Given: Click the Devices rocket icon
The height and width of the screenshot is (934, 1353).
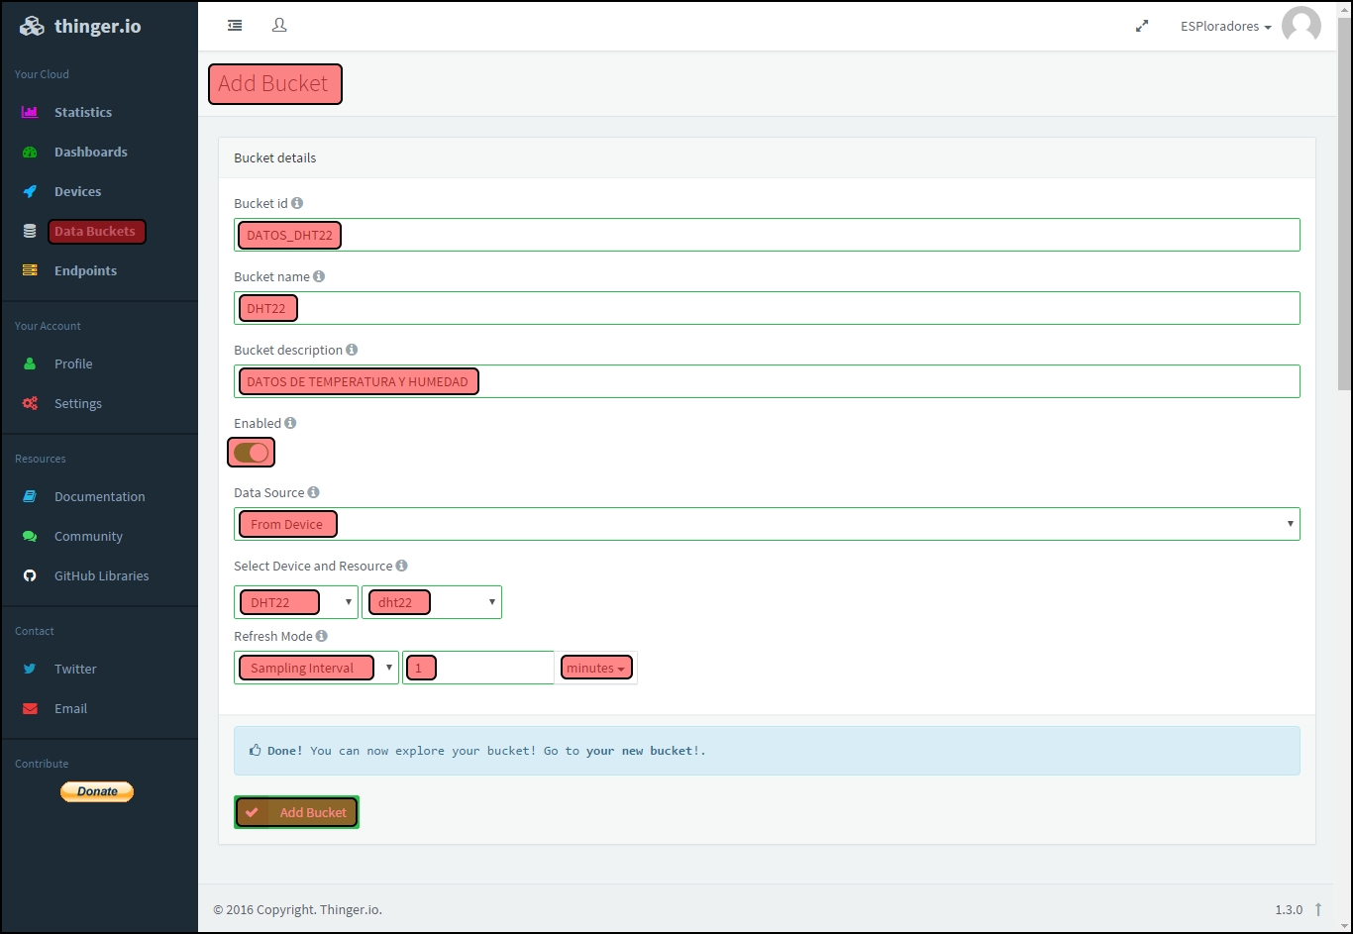Looking at the screenshot, I should 30,191.
